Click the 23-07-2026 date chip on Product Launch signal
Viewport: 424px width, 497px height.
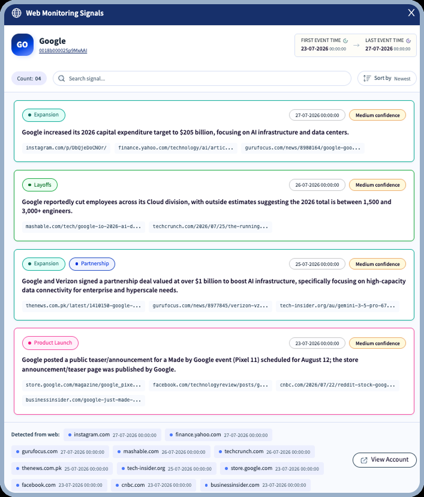(x=317, y=343)
